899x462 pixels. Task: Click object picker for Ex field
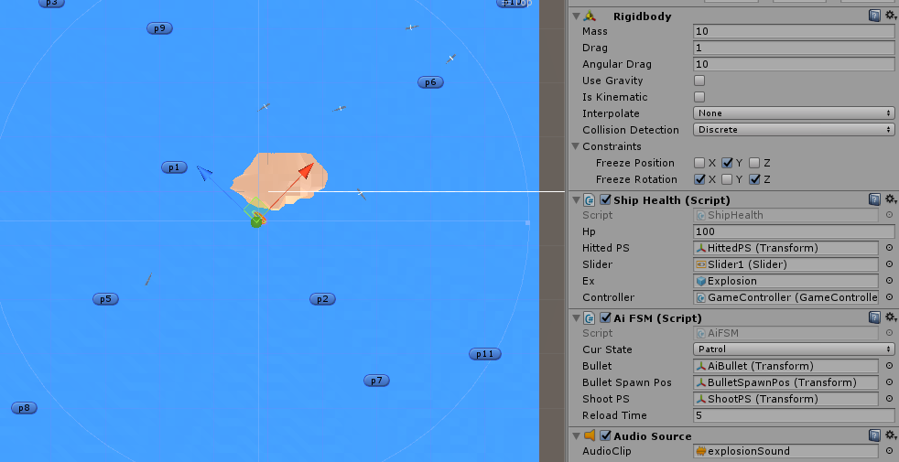tap(889, 281)
